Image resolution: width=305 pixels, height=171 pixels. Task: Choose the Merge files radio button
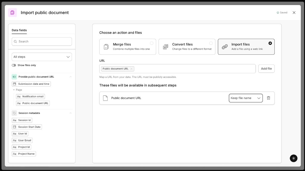point(152,43)
